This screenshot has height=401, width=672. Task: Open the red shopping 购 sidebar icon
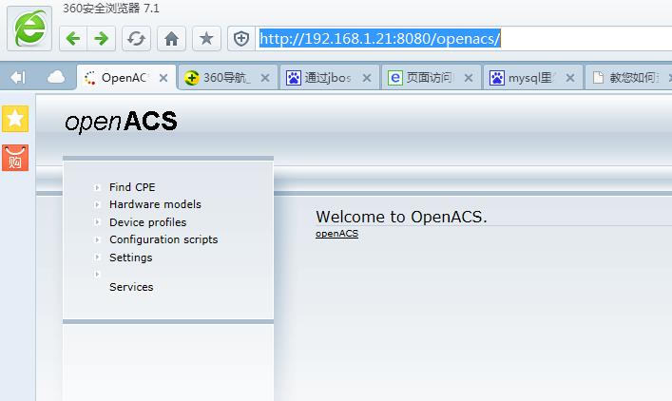(x=15, y=158)
